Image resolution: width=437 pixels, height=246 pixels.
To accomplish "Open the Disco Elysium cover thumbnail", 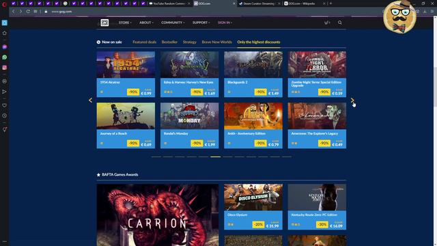I will tap(253, 197).
